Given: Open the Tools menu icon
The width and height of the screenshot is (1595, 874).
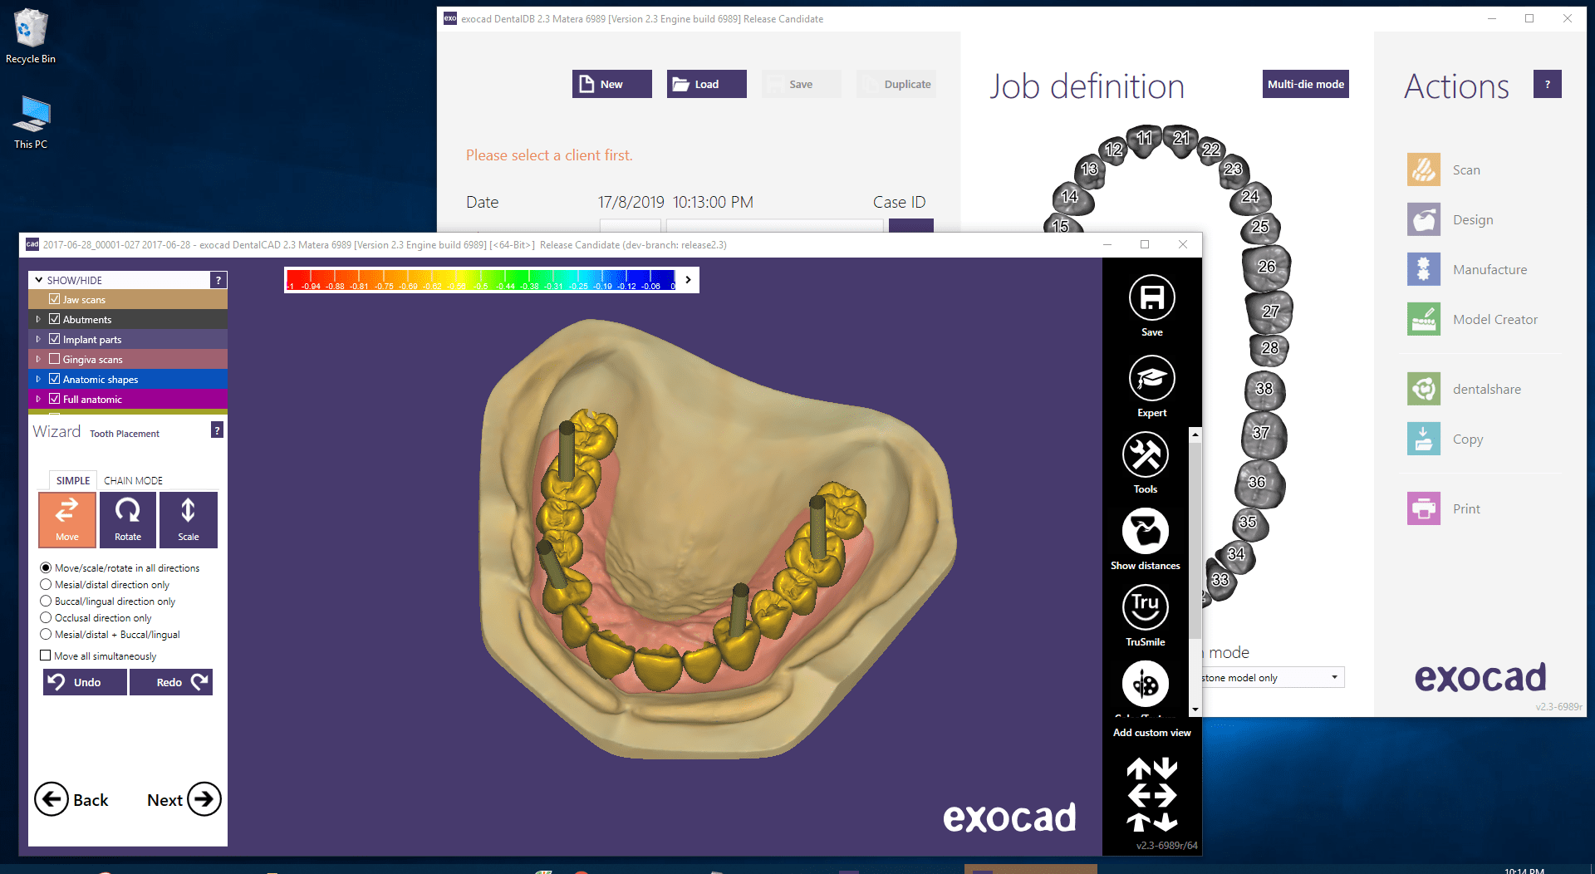Looking at the screenshot, I should 1145,455.
